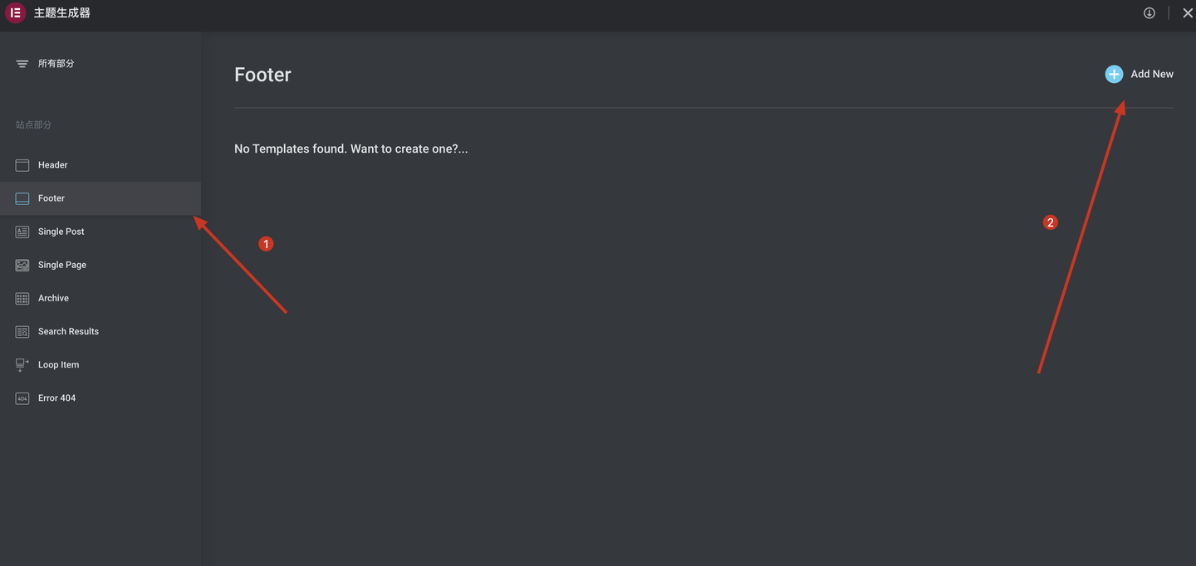
Task: Click the Footer template icon
Action: point(22,198)
